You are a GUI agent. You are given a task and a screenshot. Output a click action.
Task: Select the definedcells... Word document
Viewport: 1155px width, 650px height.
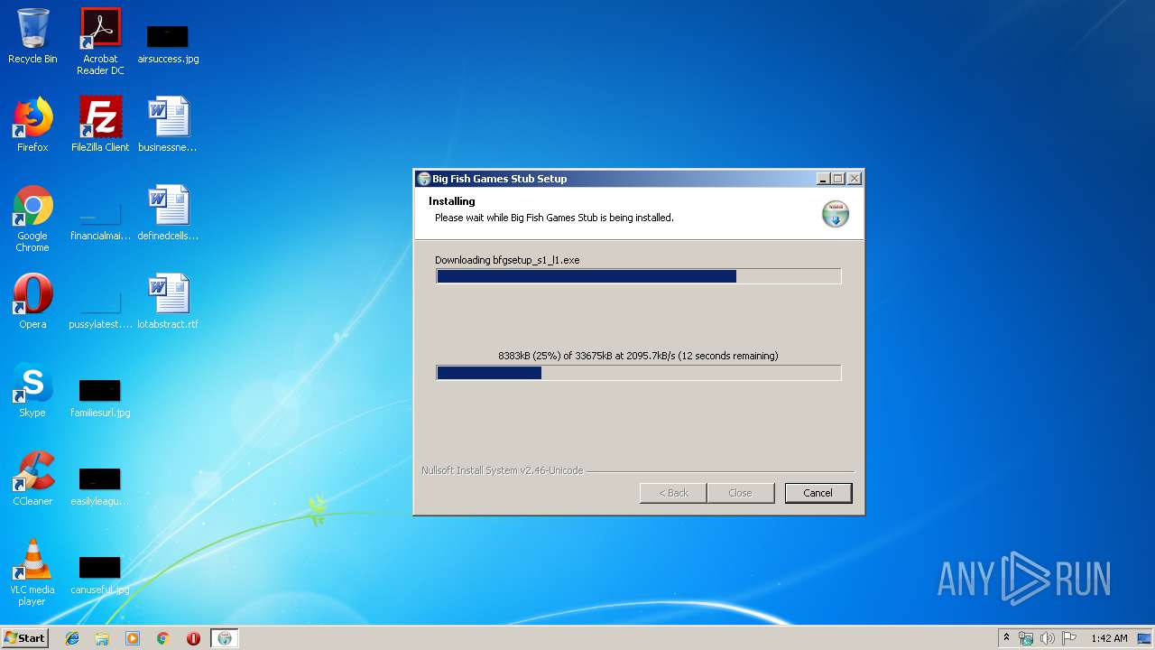pyautogui.click(x=168, y=213)
